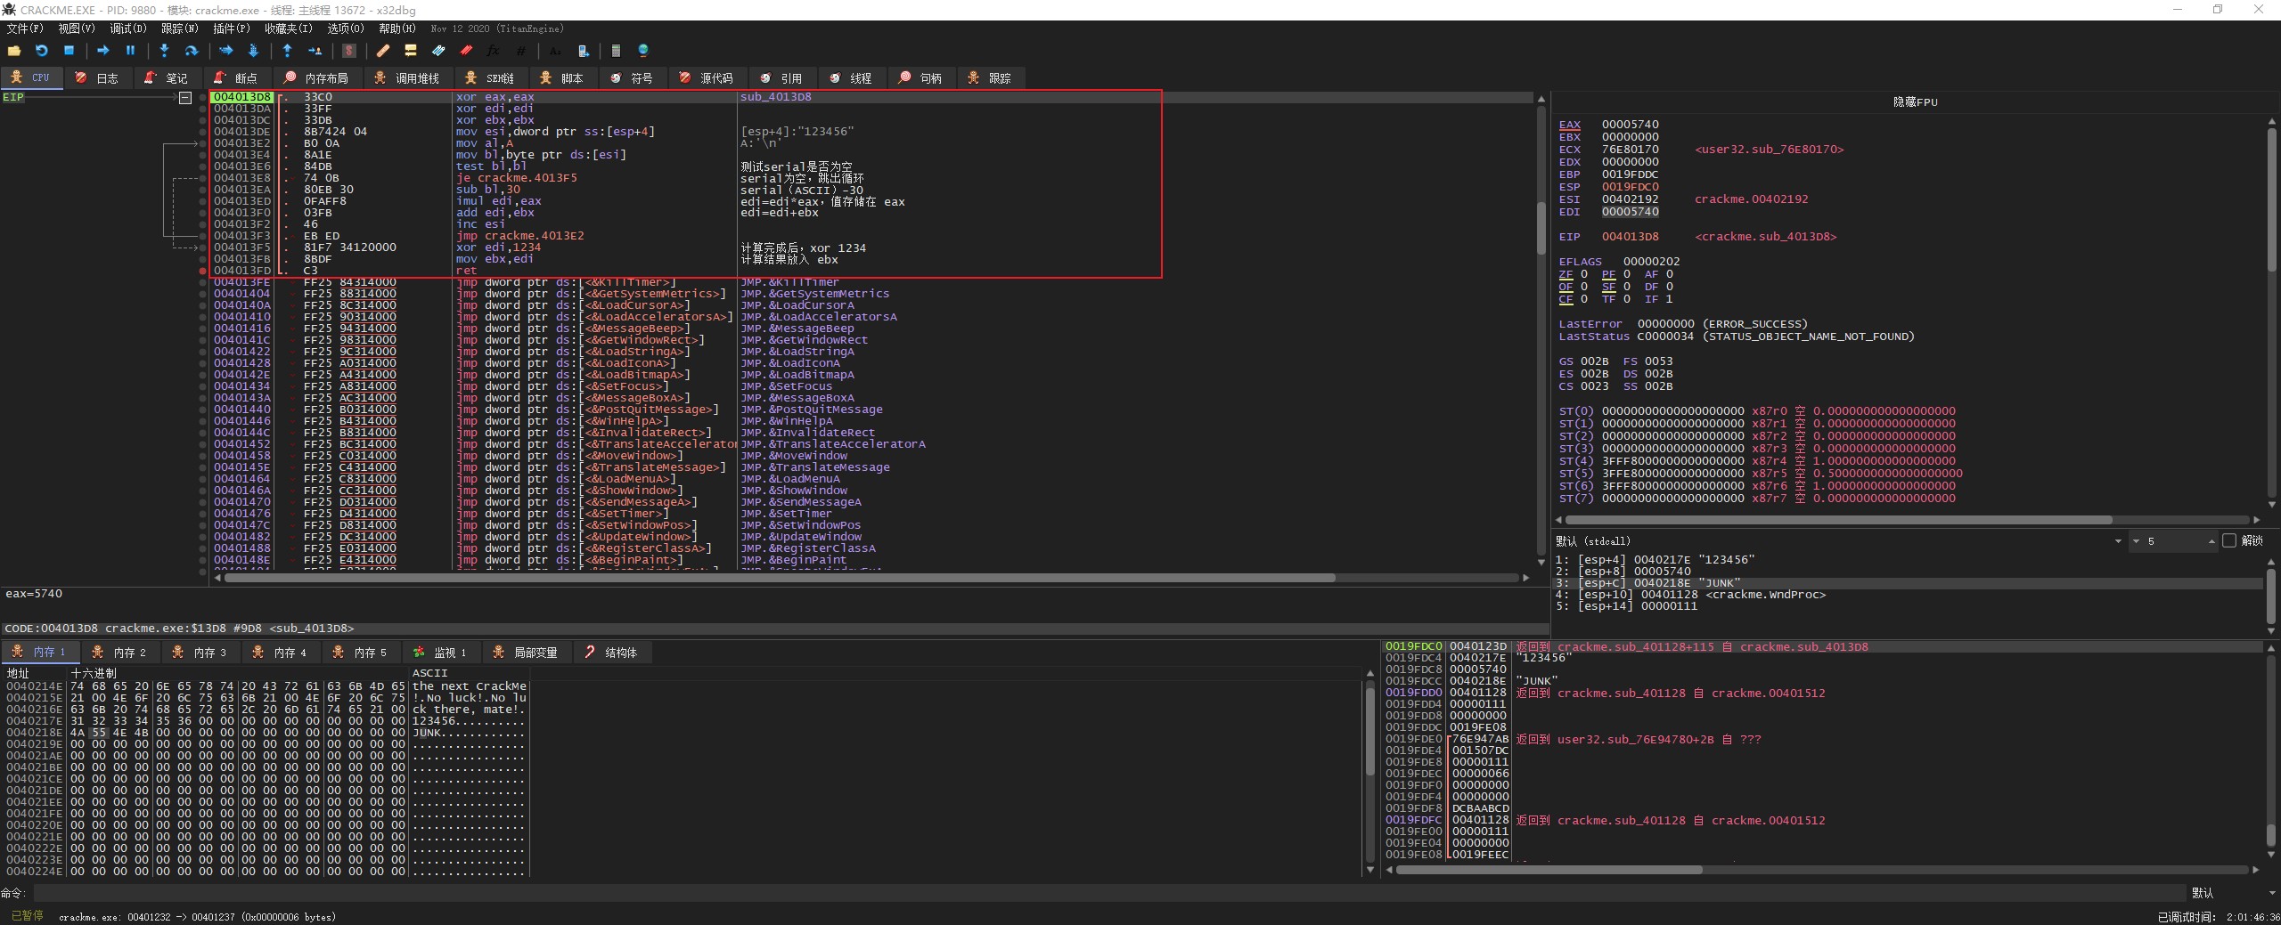Click the 隐藏FPU button

click(1915, 101)
